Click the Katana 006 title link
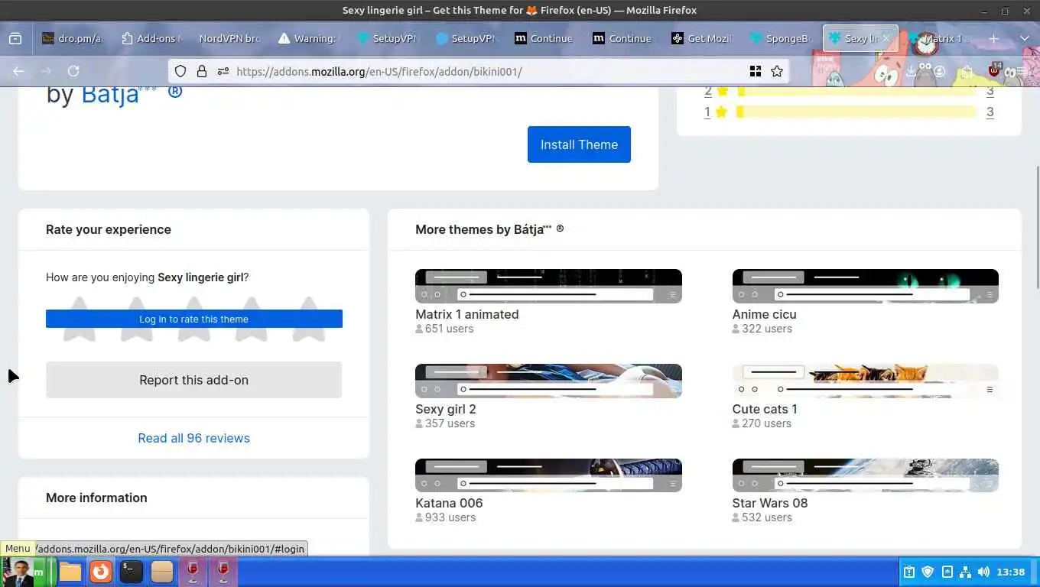Image resolution: width=1040 pixels, height=587 pixels. tap(449, 503)
